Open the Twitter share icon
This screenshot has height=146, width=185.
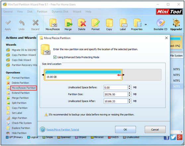tap(173, 137)
